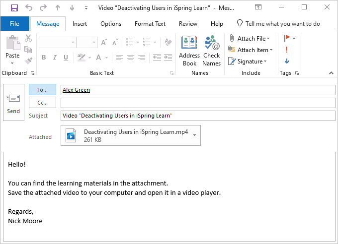Open the Basic Text dialog launcher
Screen dimensions: 338x244
[x=171, y=73]
